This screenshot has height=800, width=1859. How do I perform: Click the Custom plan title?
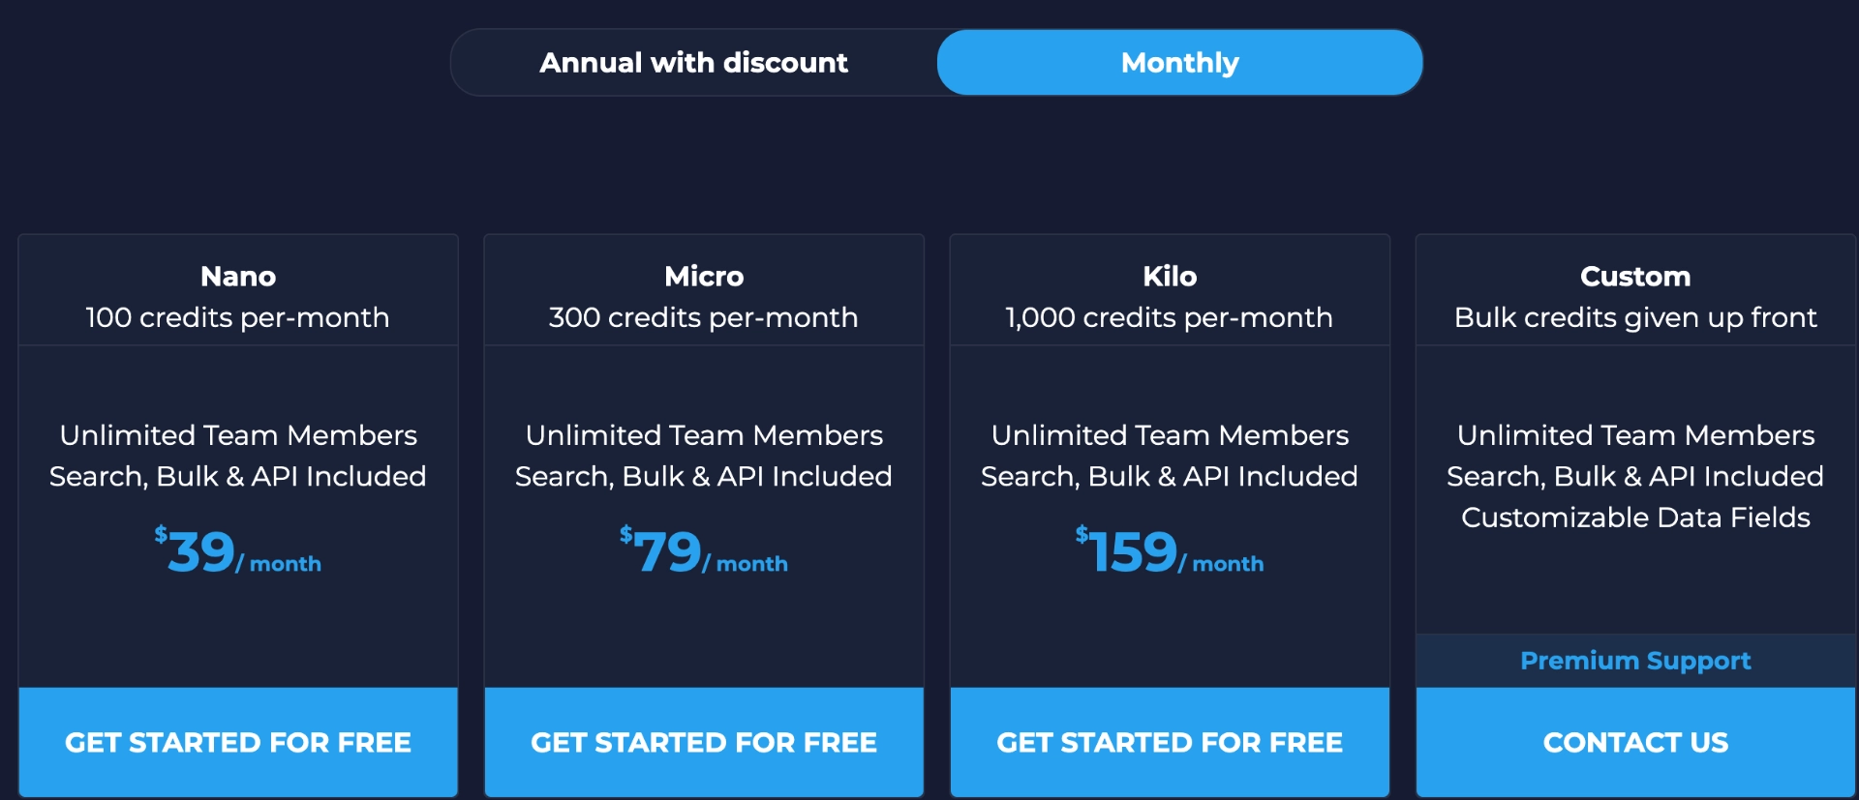coord(1634,277)
